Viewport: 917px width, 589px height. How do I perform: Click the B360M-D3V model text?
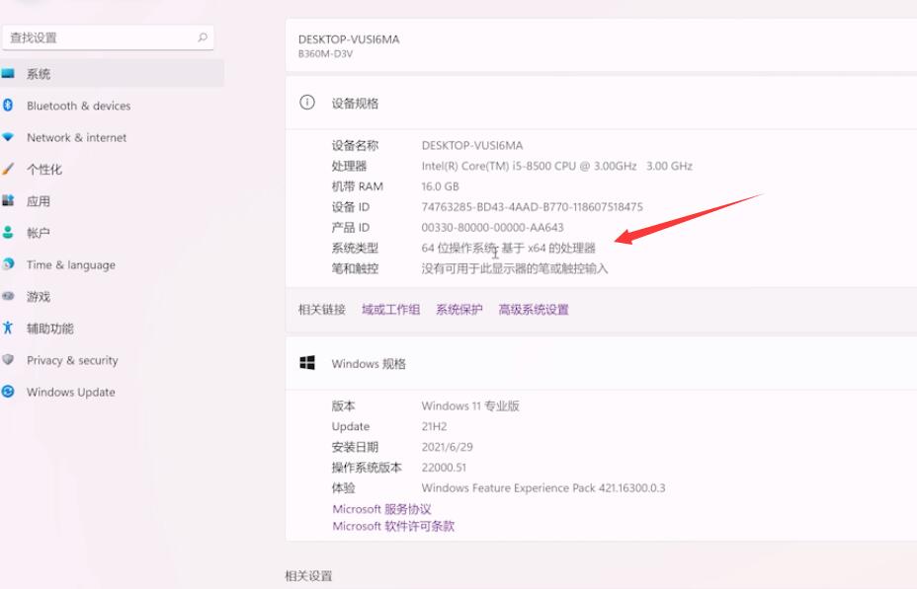click(x=325, y=53)
